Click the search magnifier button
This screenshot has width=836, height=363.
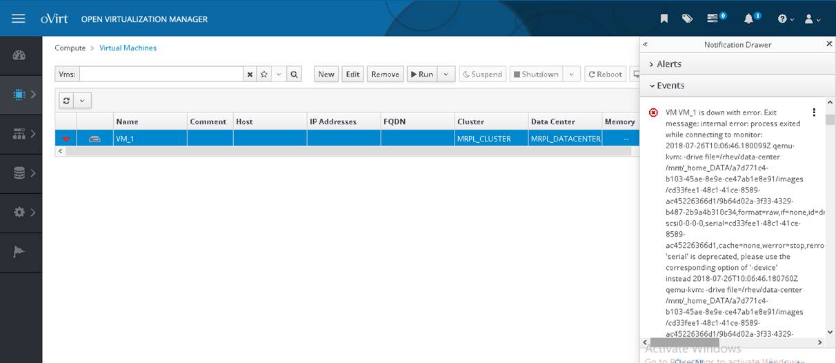tap(294, 75)
